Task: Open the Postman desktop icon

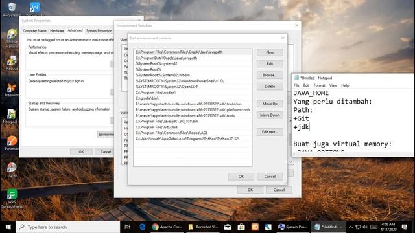Action: (12, 143)
